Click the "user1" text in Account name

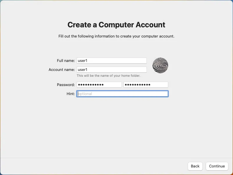click(x=83, y=69)
